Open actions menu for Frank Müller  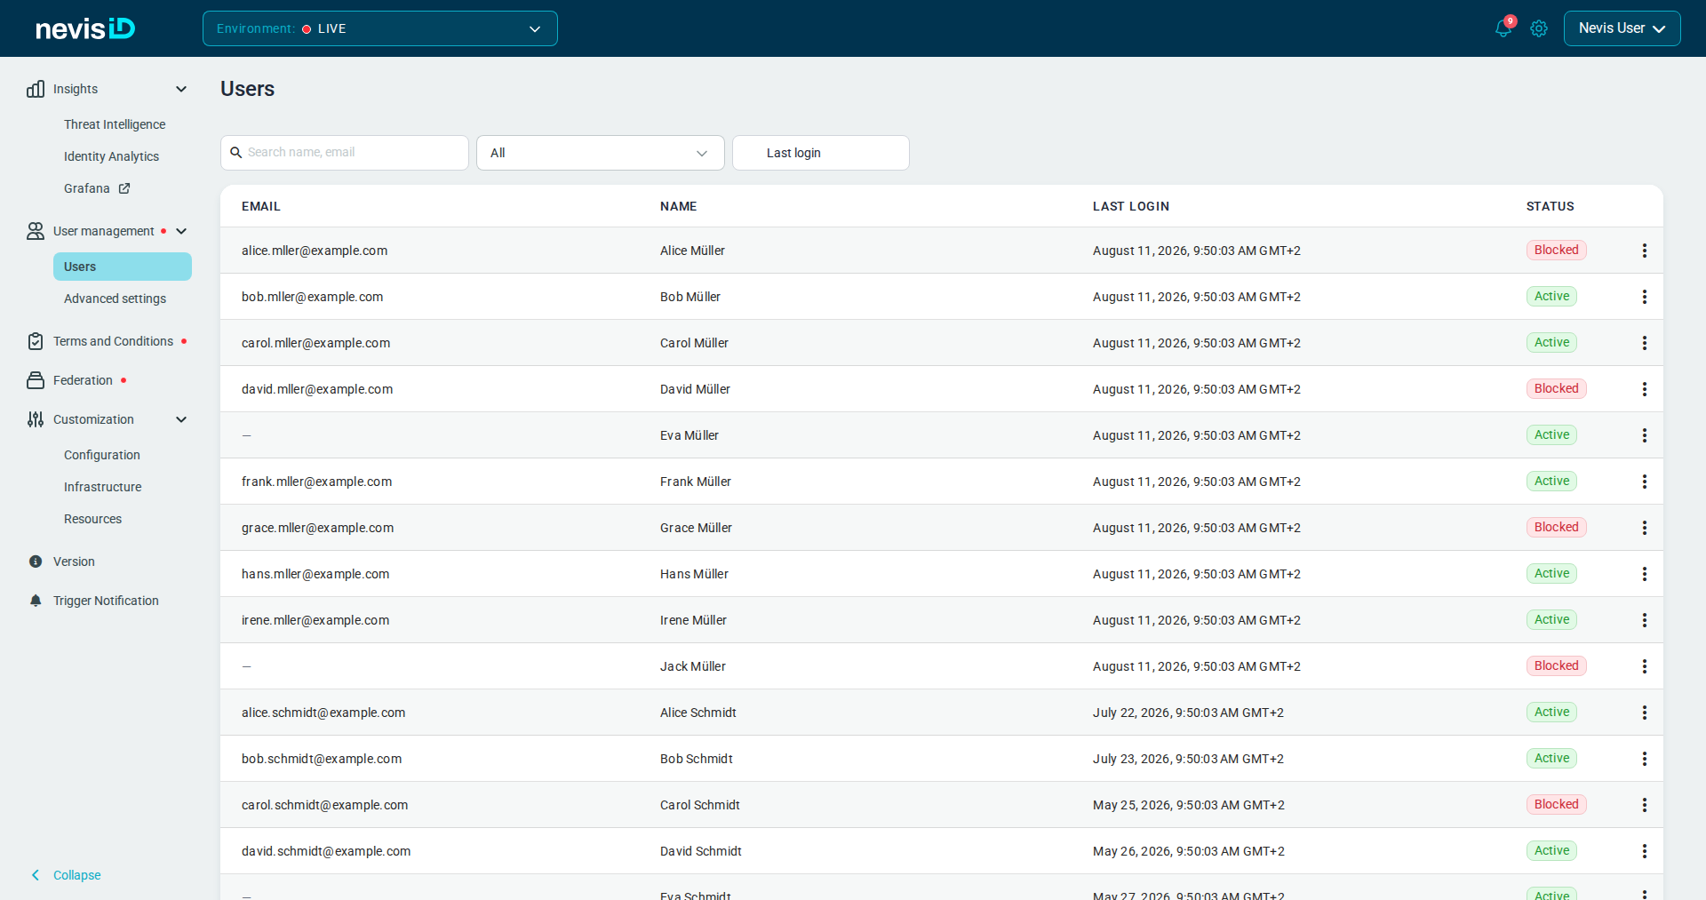[x=1645, y=482]
